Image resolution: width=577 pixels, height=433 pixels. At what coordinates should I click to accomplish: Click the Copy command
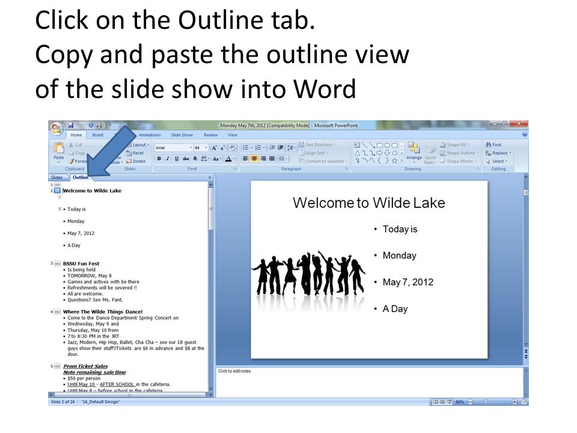click(76, 153)
